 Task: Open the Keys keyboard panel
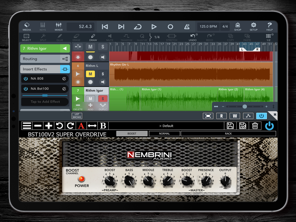click(x=43, y=27)
